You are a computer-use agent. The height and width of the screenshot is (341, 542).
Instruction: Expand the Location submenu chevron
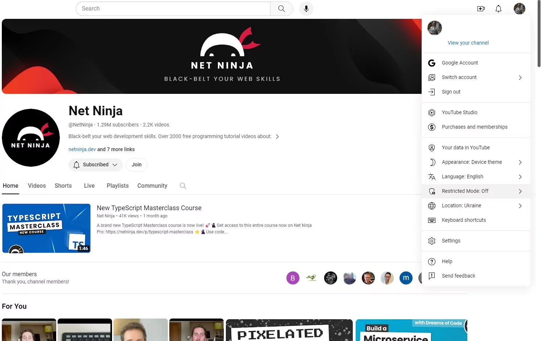point(520,206)
